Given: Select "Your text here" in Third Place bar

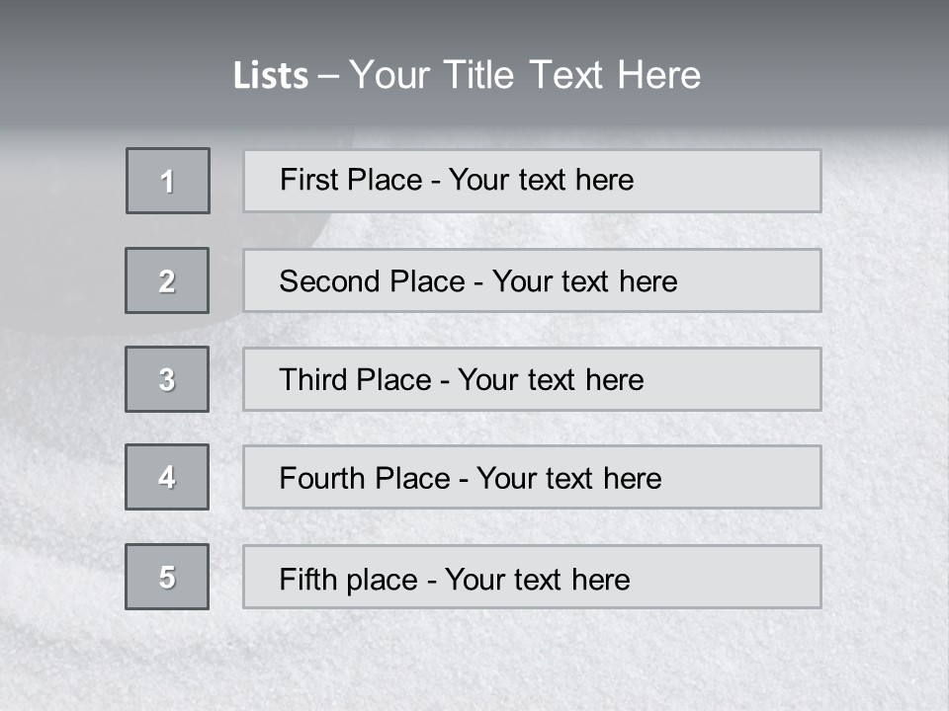Looking at the screenshot, I should click(551, 380).
